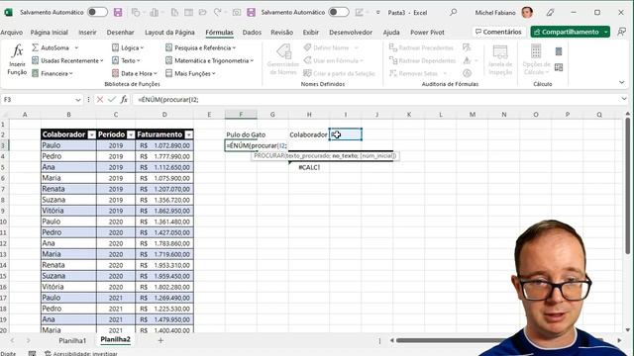Open the Desenvolvedor tab
Screen dimensions: 634x356
(351, 33)
